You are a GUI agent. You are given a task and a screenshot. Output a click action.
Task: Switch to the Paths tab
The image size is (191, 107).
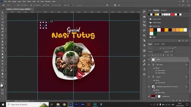pyautogui.click(x=163, y=44)
